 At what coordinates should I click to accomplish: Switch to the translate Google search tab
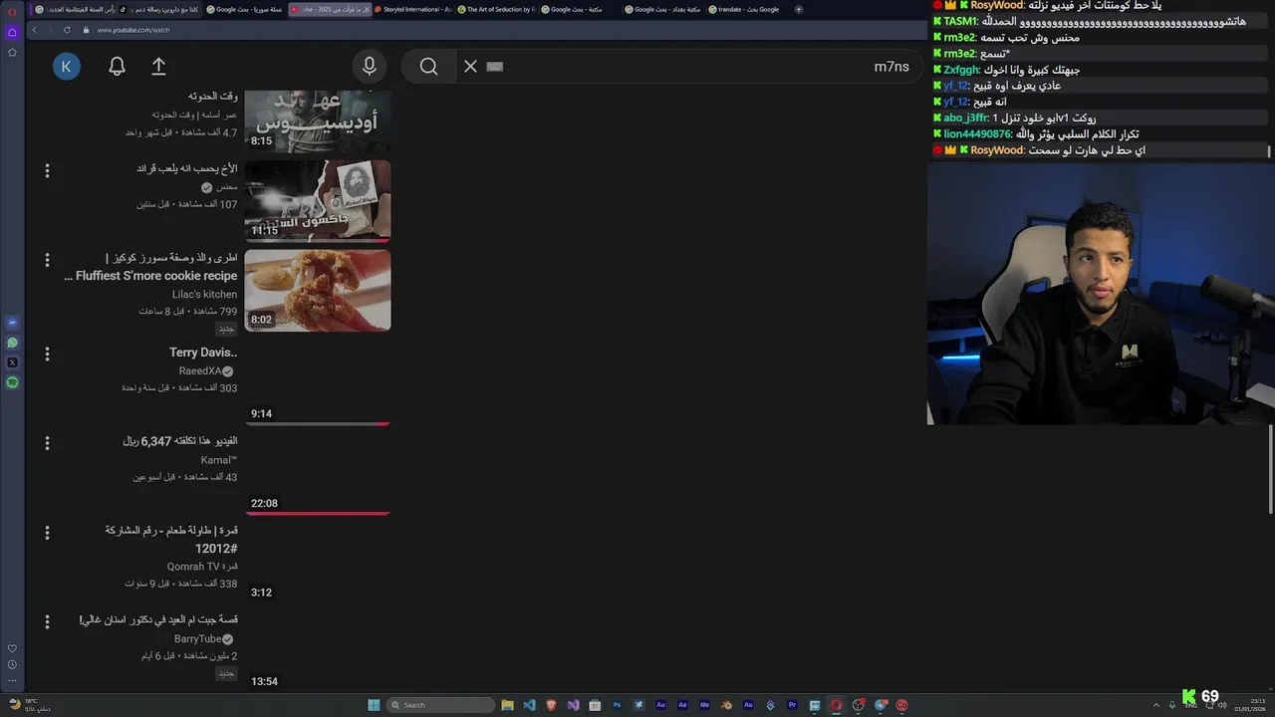coord(747,9)
